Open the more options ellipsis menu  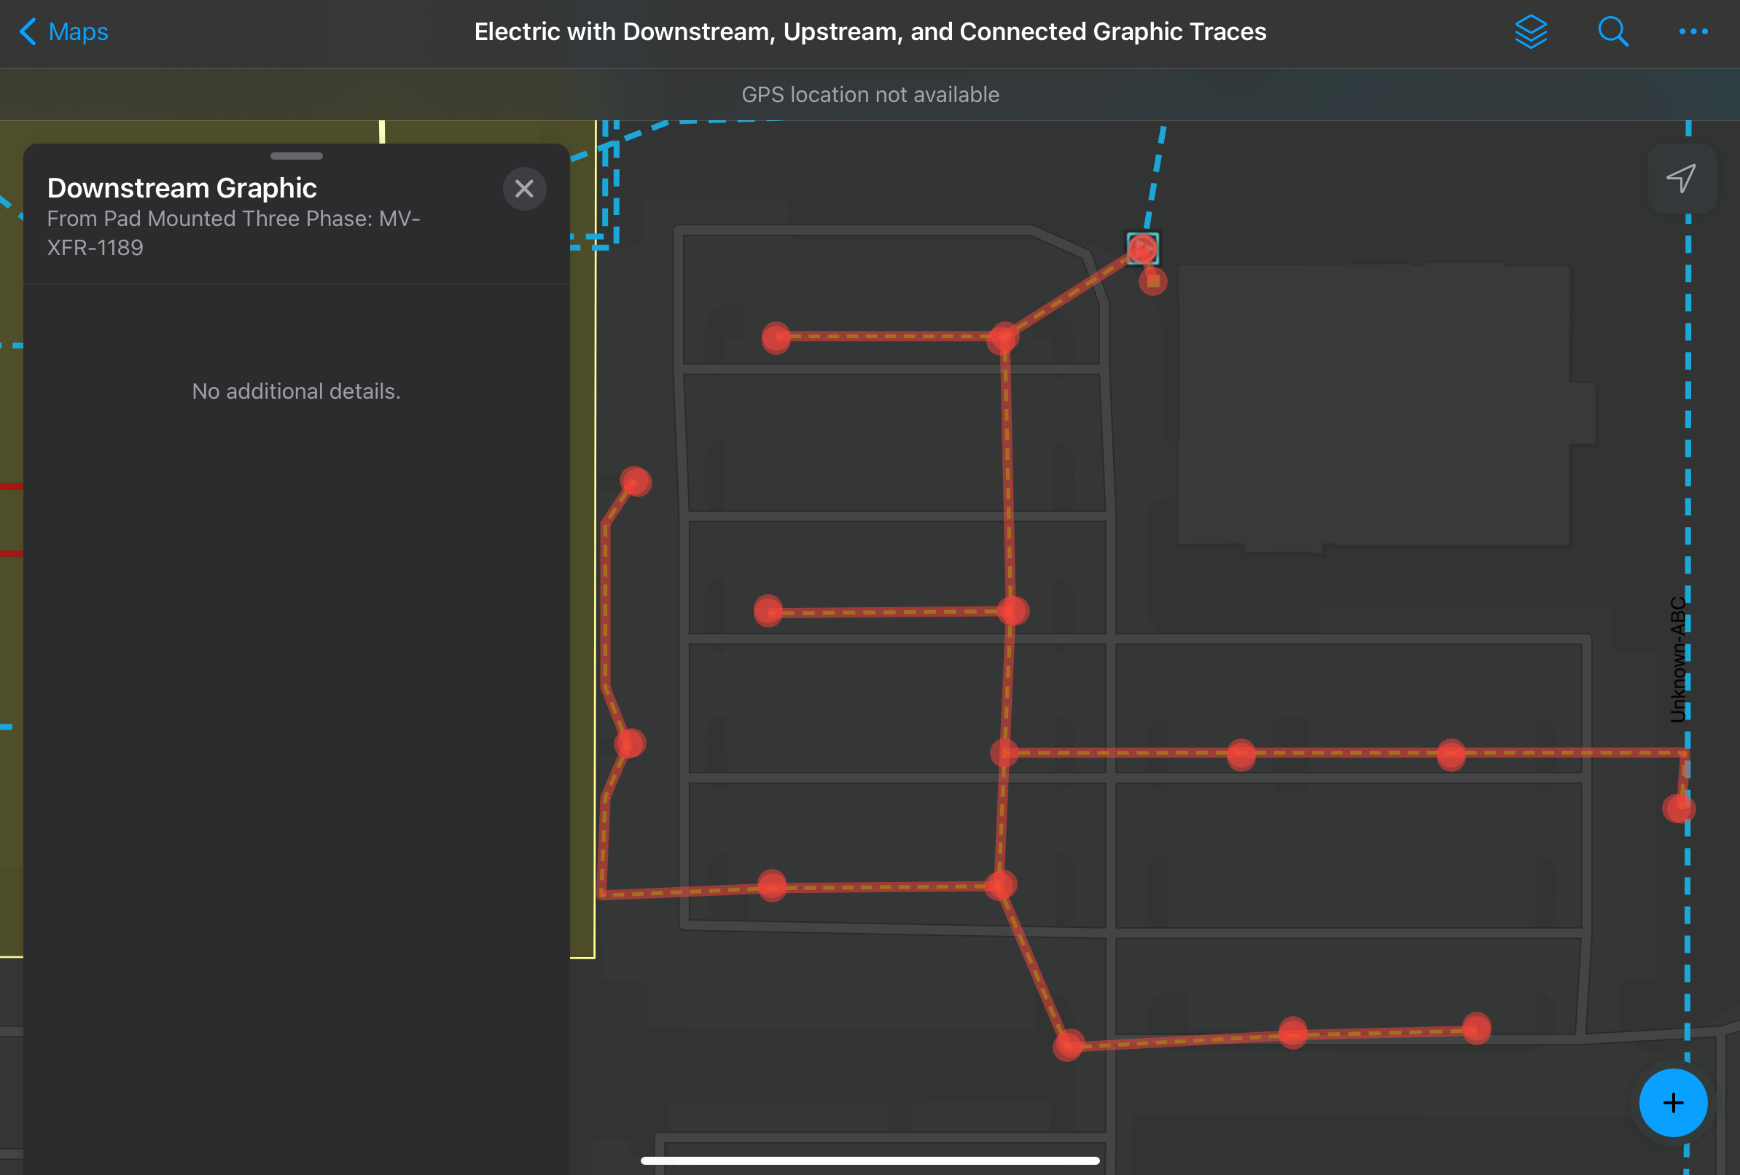[x=1693, y=31]
